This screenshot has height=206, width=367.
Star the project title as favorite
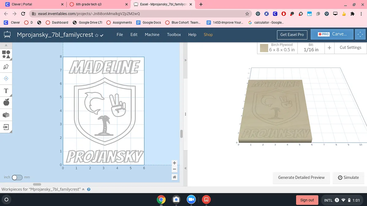click(97, 35)
